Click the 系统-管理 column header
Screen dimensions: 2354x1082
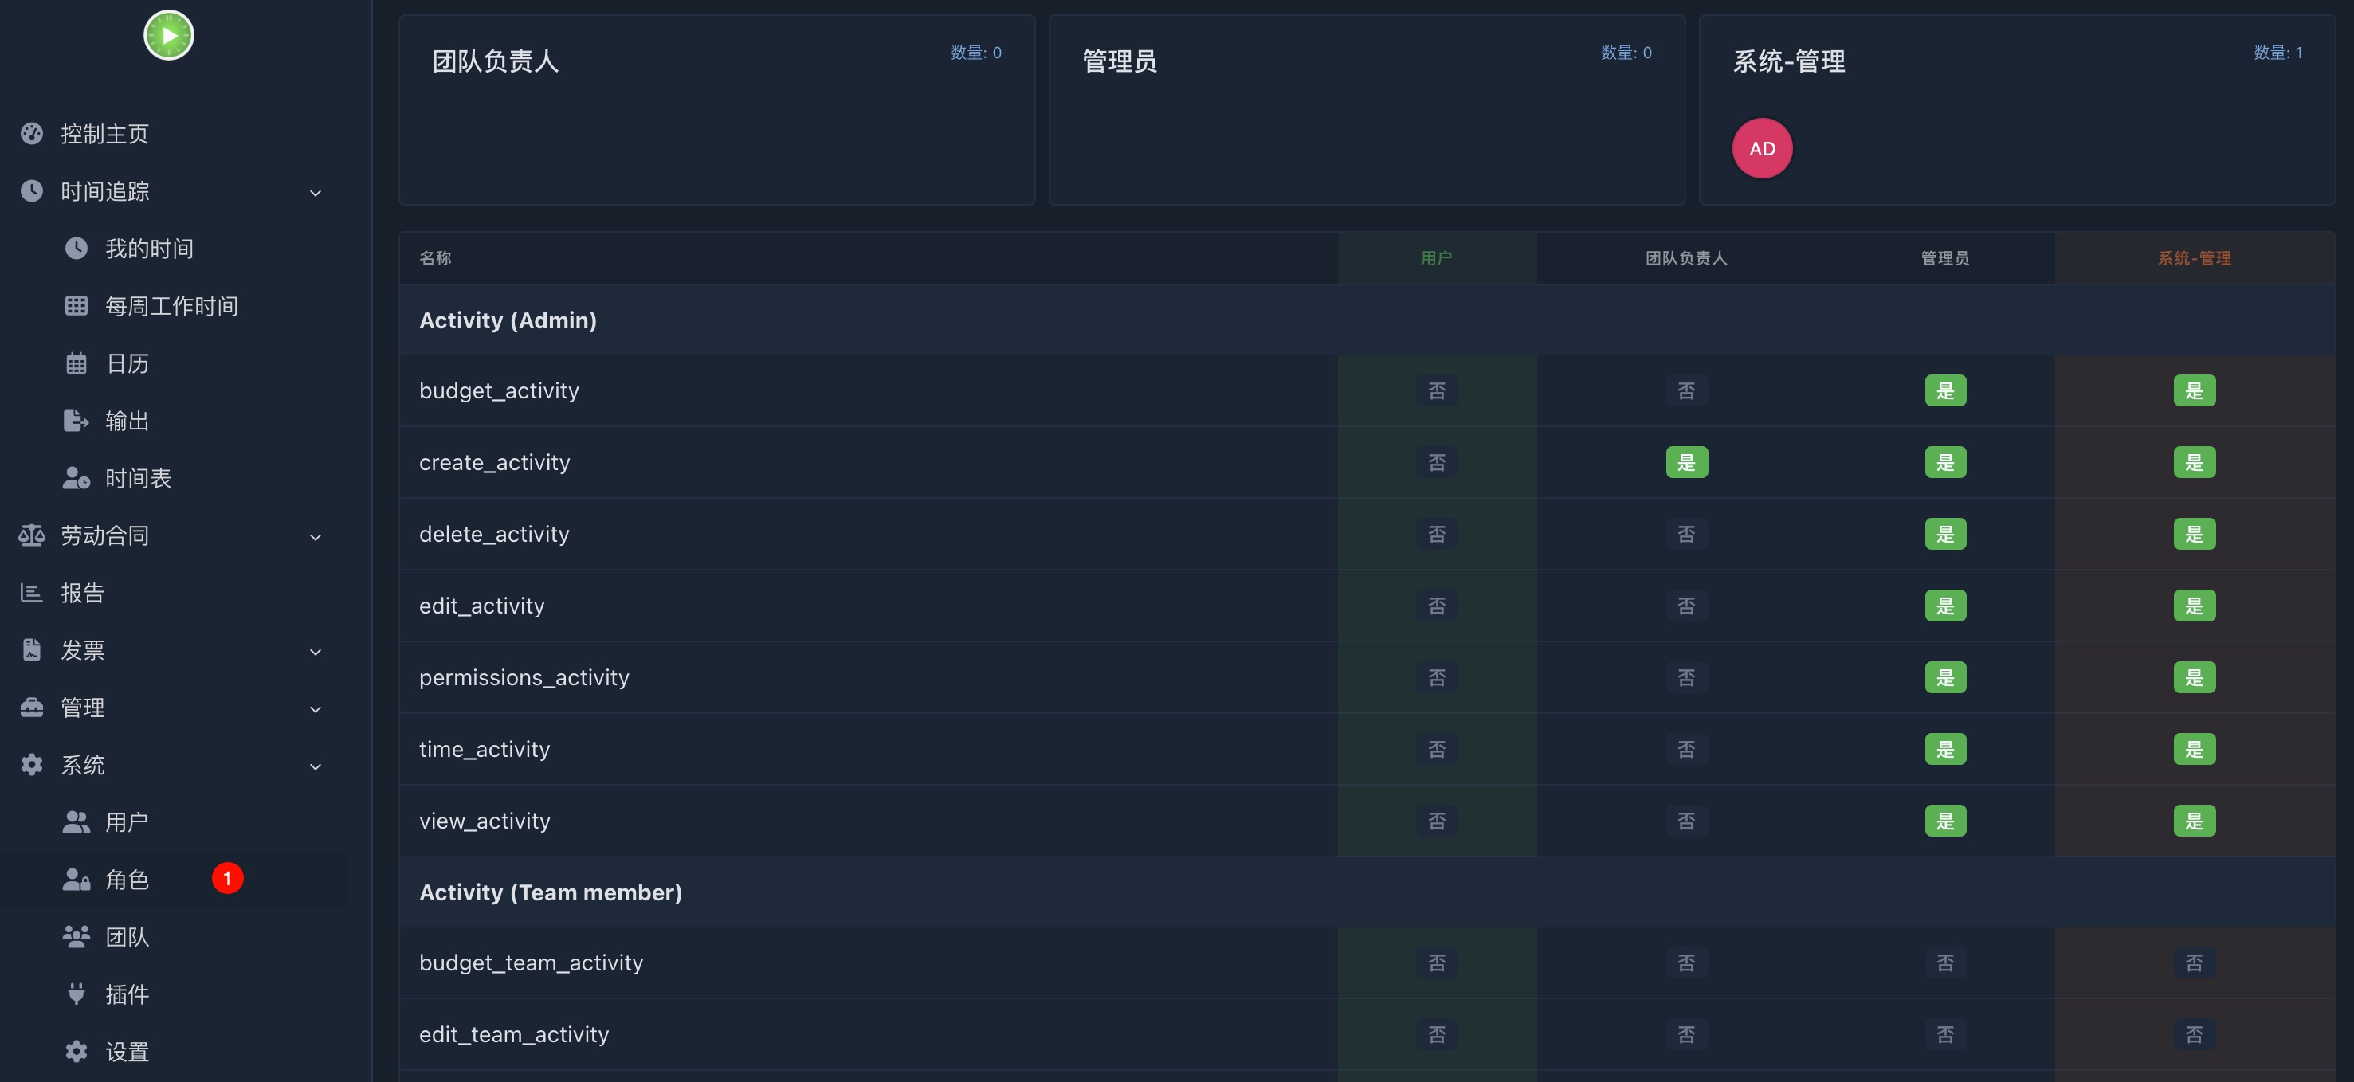(x=2194, y=259)
